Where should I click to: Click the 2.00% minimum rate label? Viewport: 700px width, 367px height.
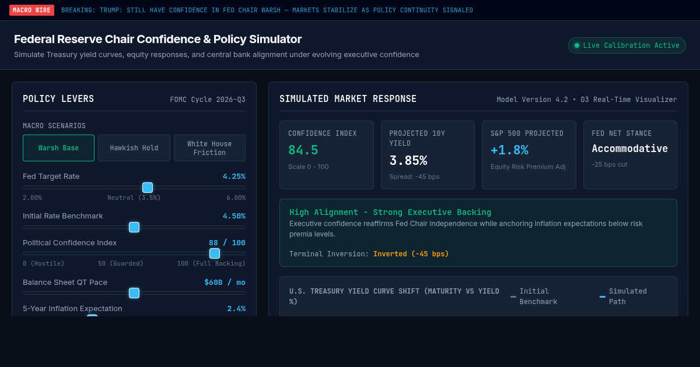click(x=32, y=198)
